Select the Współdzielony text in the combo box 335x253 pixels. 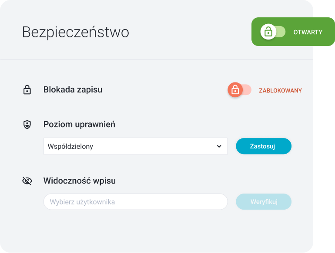pos(70,146)
